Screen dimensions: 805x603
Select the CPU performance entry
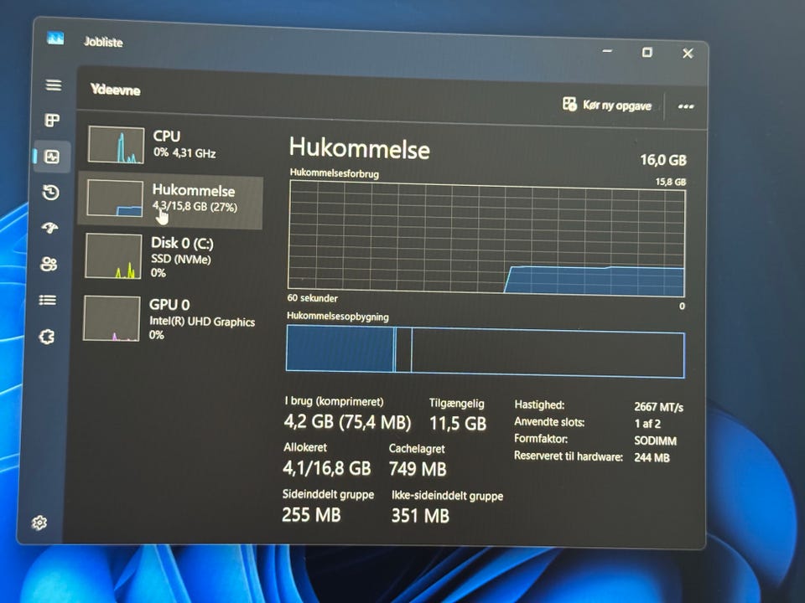pyautogui.click(x=172, y=144)
